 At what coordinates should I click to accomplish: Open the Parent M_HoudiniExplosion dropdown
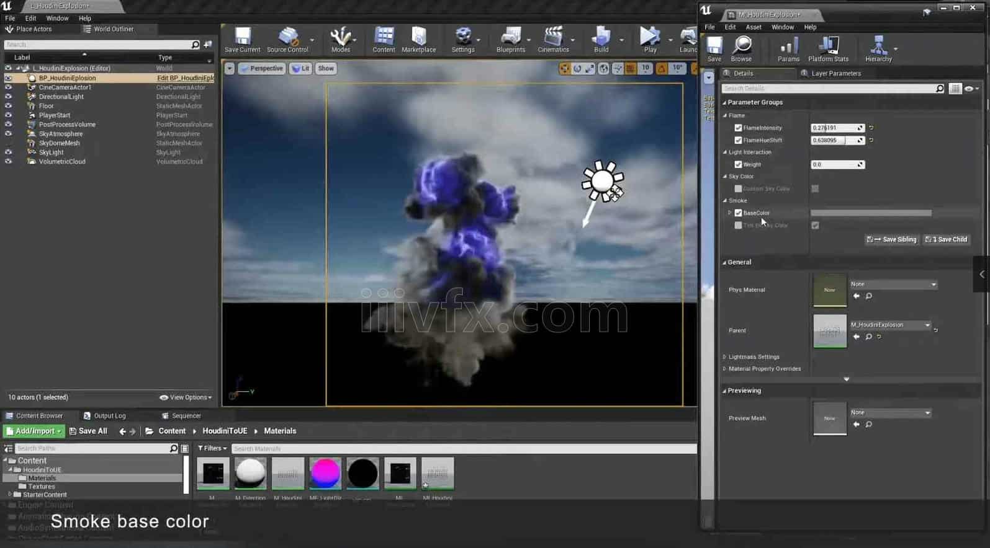click(x=890, y=325)
